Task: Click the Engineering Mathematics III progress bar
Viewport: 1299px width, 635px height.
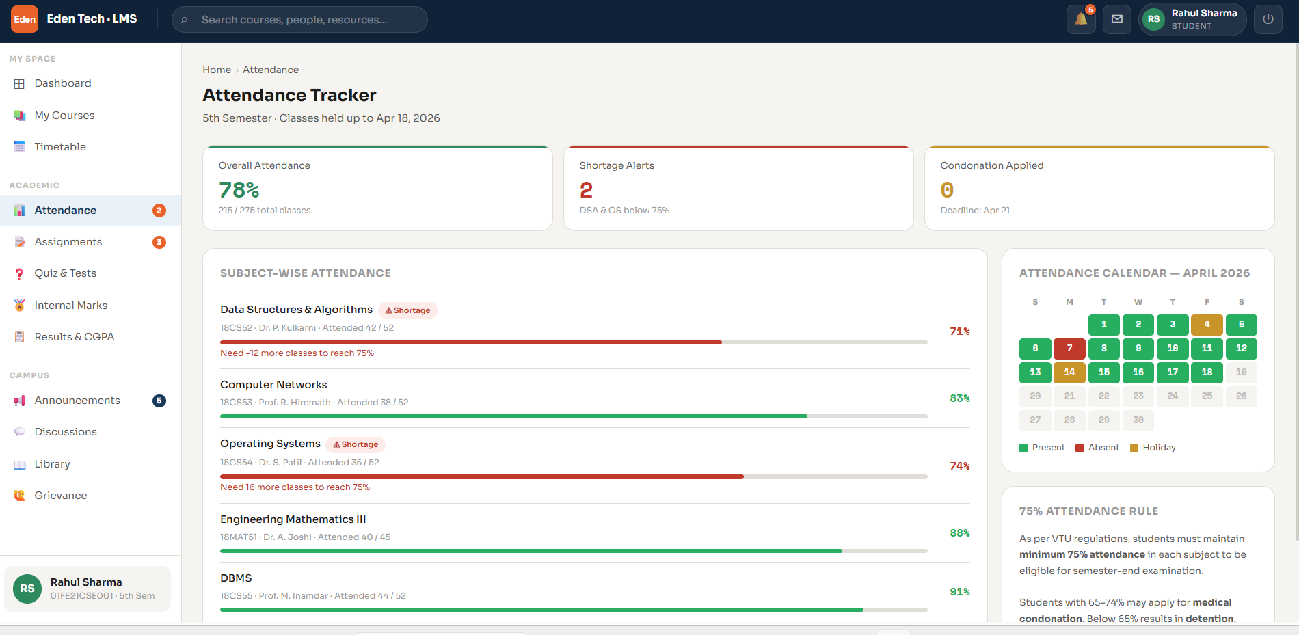Action: tap(574, 551)
